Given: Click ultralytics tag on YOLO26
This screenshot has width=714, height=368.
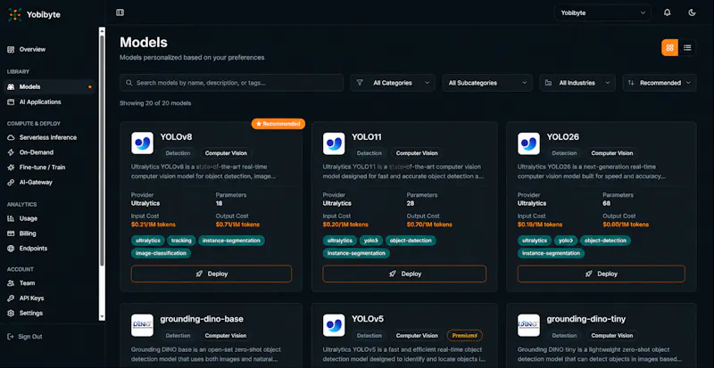Looking at the screenshot, I should pyautogui.click(x=534, y=241).
